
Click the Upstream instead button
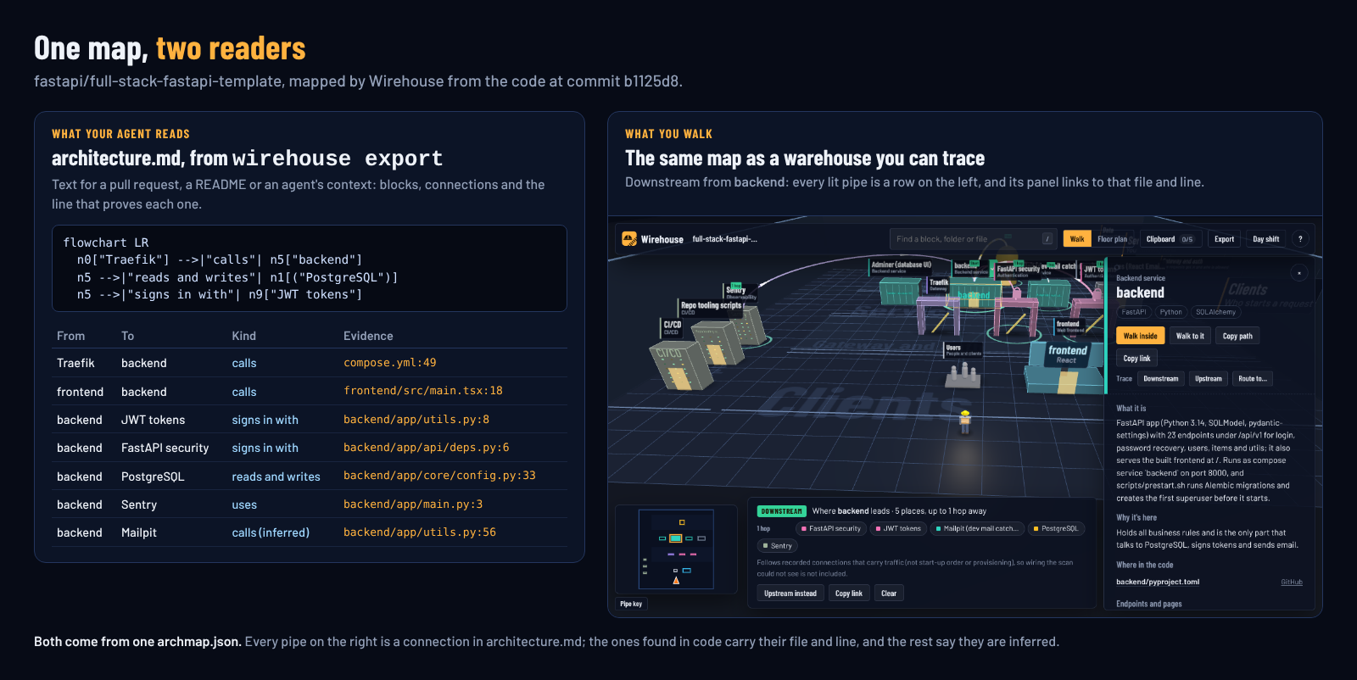[x=790, y=594]
